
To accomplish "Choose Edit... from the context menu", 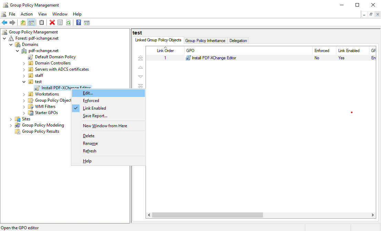I will (88, 93).
